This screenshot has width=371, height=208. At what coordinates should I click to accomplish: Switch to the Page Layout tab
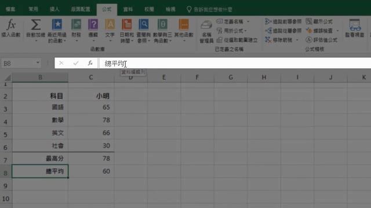click(81, 9)
